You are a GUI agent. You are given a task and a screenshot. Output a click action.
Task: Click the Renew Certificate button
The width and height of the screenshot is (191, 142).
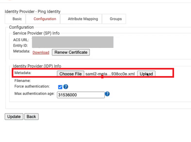pos(71,52)
